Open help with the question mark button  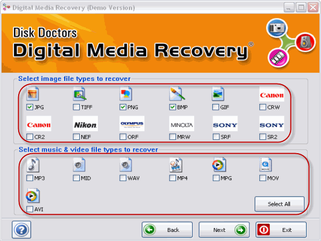[21, 230]
